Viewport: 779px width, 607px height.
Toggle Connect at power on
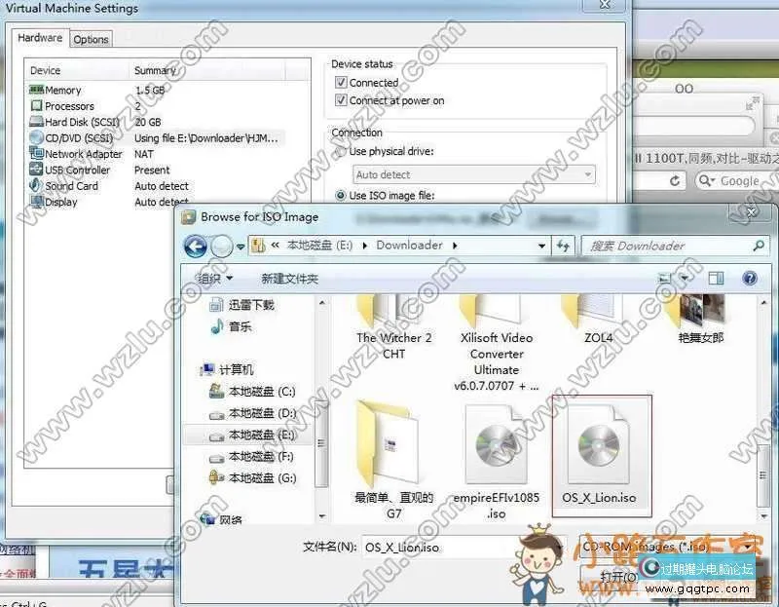click(340, 98)
